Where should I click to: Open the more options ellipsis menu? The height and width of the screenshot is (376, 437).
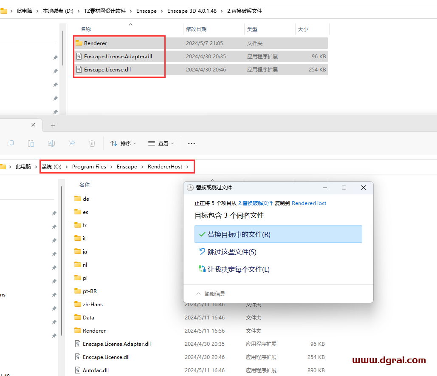click(x=192, y=143)
